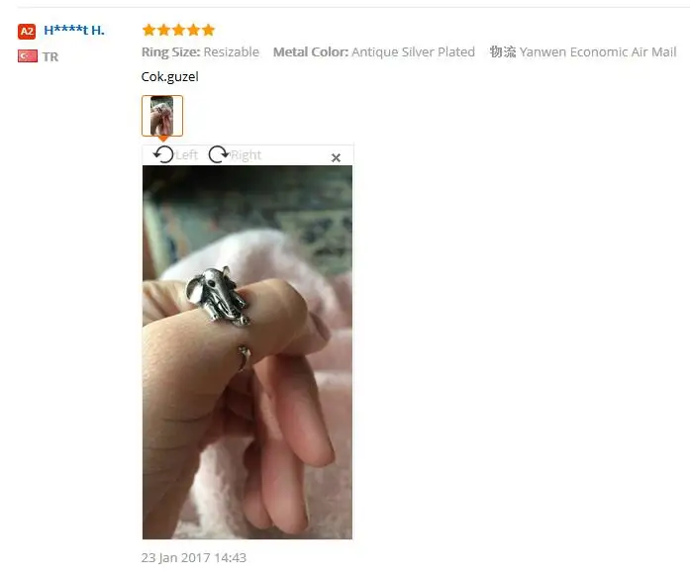Click the orange pointer below thumbnail
The height and width of the screenshot is (580, 690).
coord(162,139)
